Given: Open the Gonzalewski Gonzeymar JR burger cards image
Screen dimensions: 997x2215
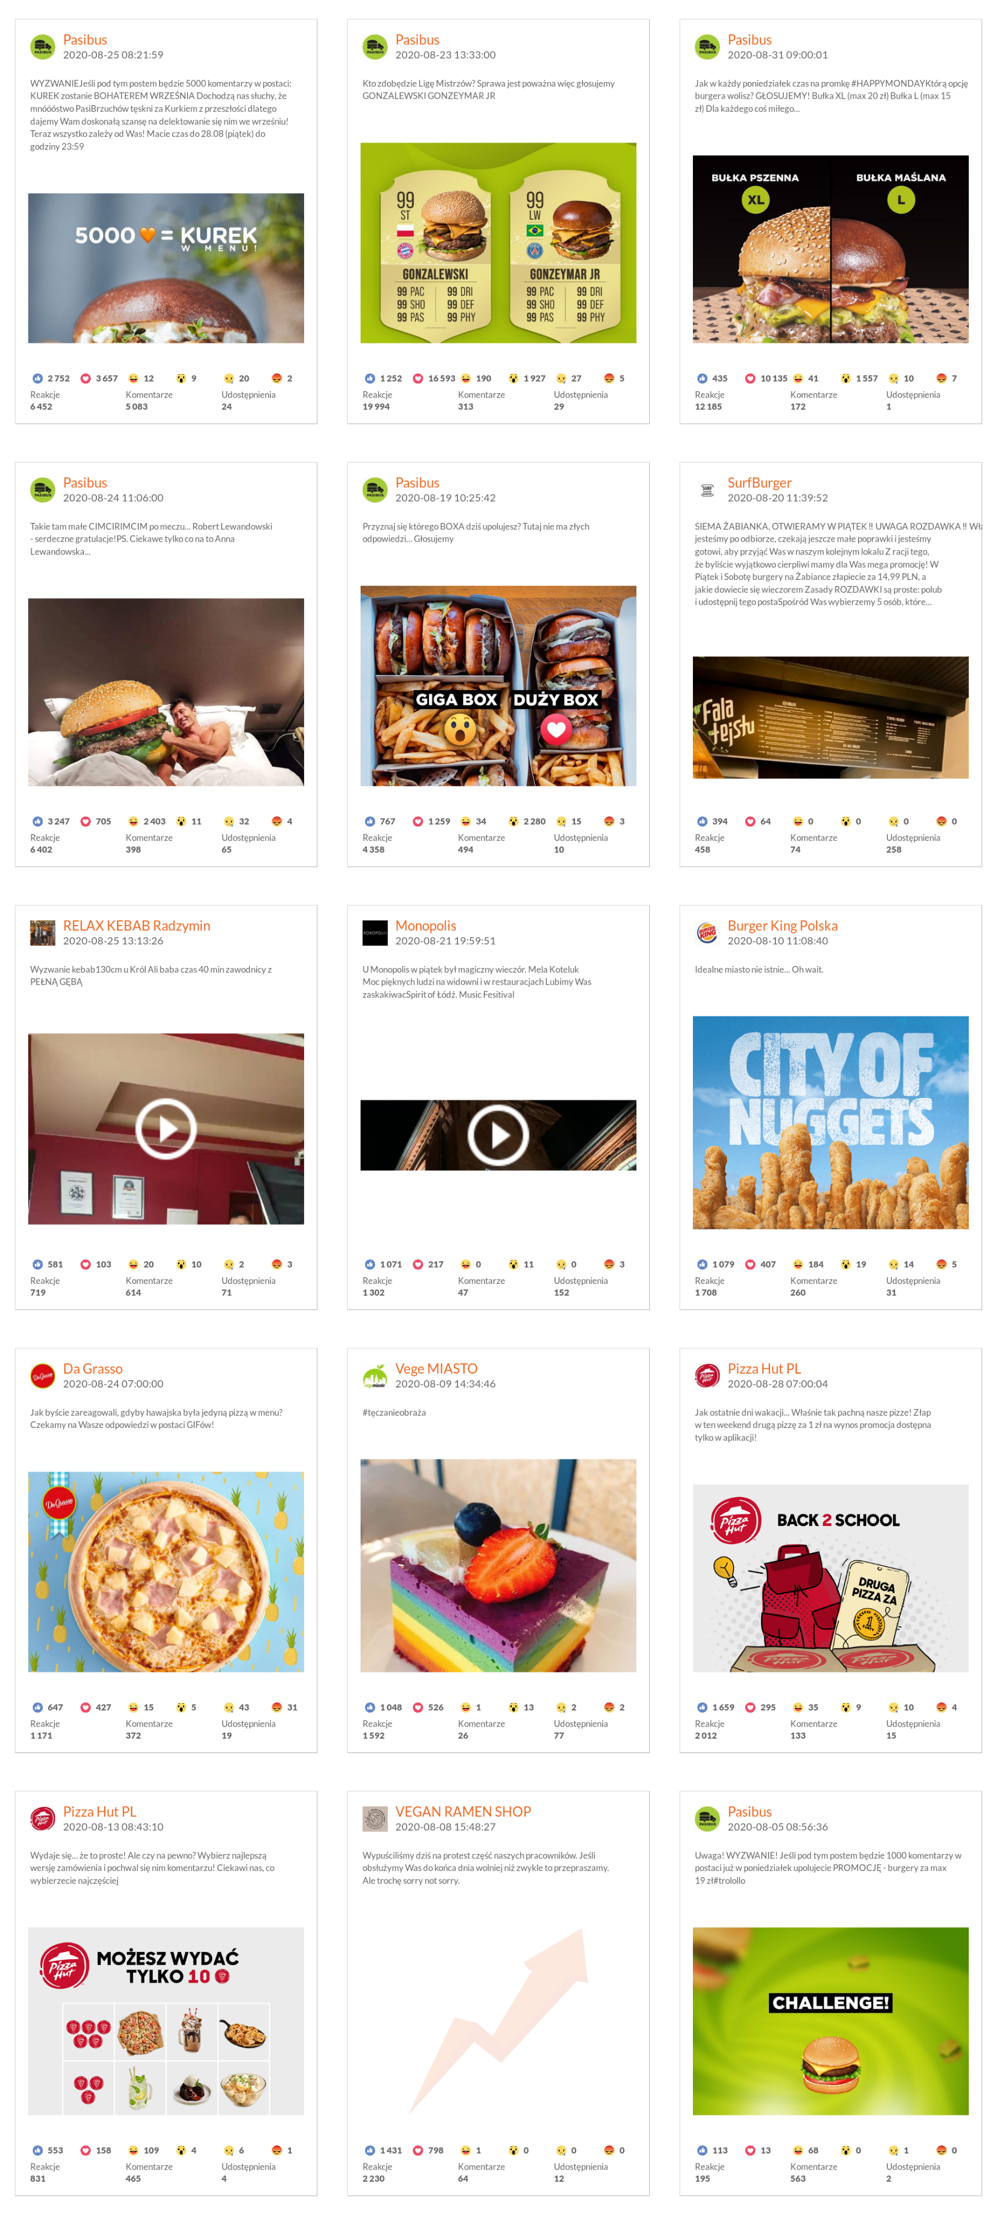Looking at the screenshot, I should [498, 243].
